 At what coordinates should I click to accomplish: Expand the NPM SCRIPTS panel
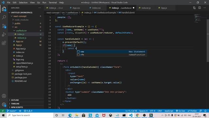click(26, 107)
